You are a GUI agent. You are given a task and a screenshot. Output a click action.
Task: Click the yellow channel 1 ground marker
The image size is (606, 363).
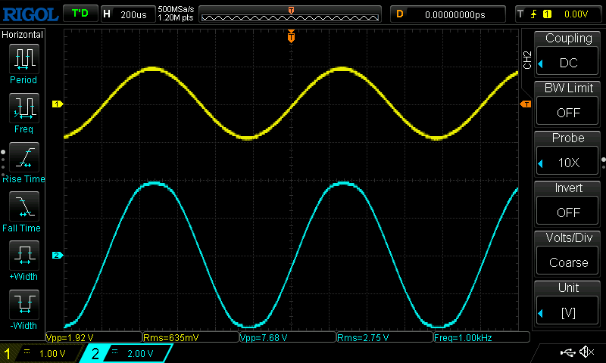pyautogui.click(x=58, y=104)
